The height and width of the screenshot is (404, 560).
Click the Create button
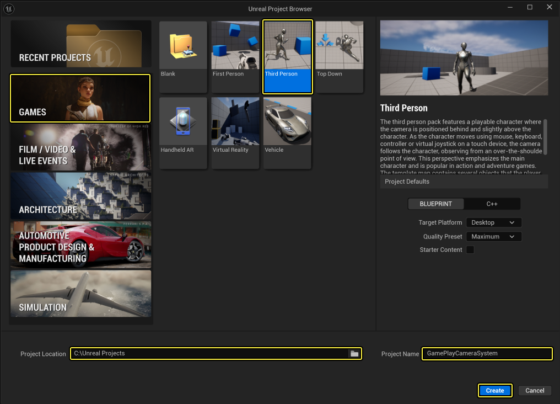pos(494,390)
